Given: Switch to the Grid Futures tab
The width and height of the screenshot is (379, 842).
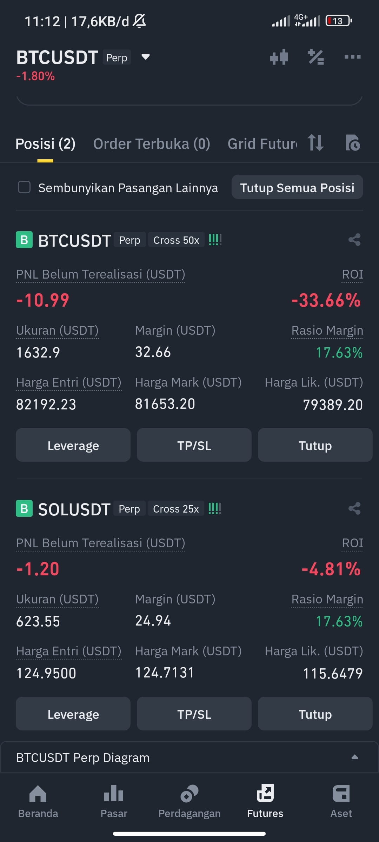Looking at the screenshot, I should click(262, 144).
